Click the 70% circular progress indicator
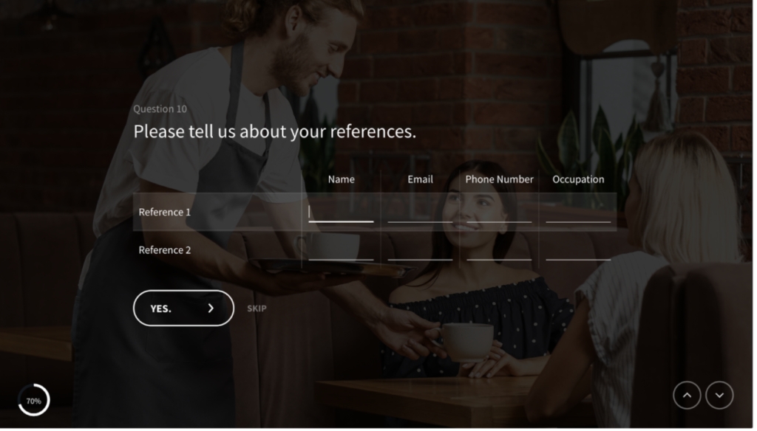 coord(34,402)
